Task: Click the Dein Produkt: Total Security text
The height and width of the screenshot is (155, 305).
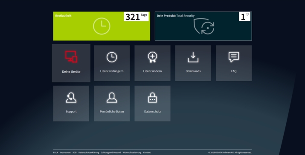Action: [176, 16]
